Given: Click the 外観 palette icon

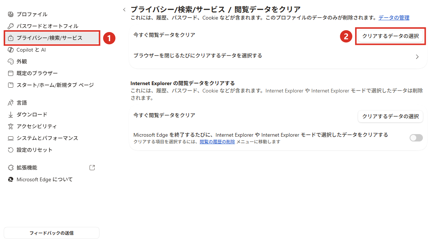Looking at the screenshot, I should 11,62.
